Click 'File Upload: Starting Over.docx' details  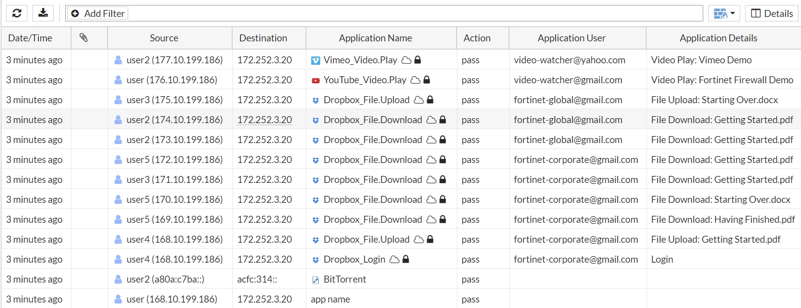(715, 100)
